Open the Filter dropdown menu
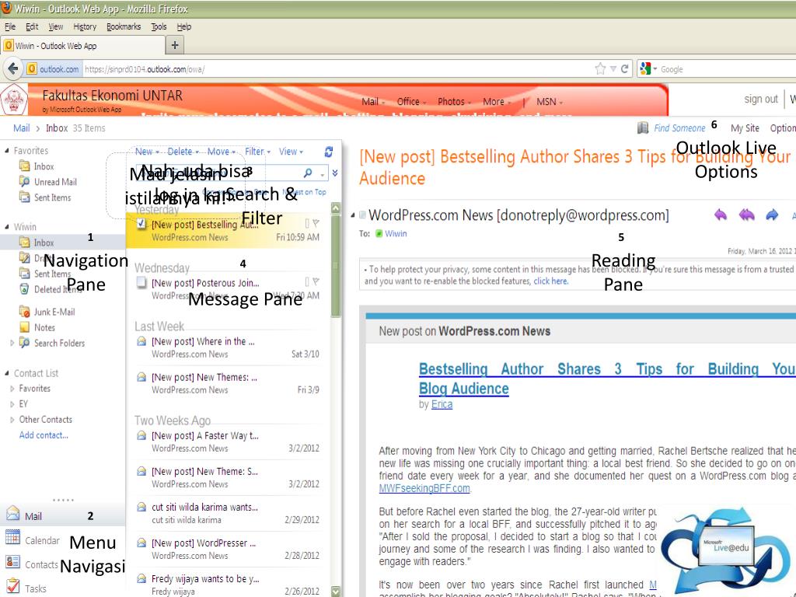Viewport: 796px width, 597px height. point(257,152)
